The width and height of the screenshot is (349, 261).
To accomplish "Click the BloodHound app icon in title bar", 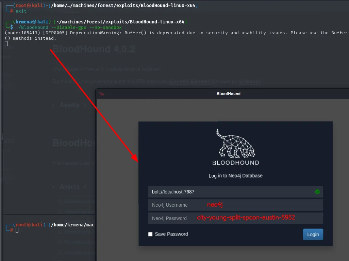I will pos(102,94).
